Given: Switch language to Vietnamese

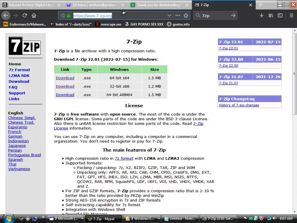Looking at the screenshot, I should pyautogui.click(x=19, y=169).
